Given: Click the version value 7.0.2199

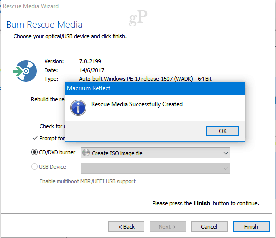Looking at the screenshot, I should pos(90,61).
